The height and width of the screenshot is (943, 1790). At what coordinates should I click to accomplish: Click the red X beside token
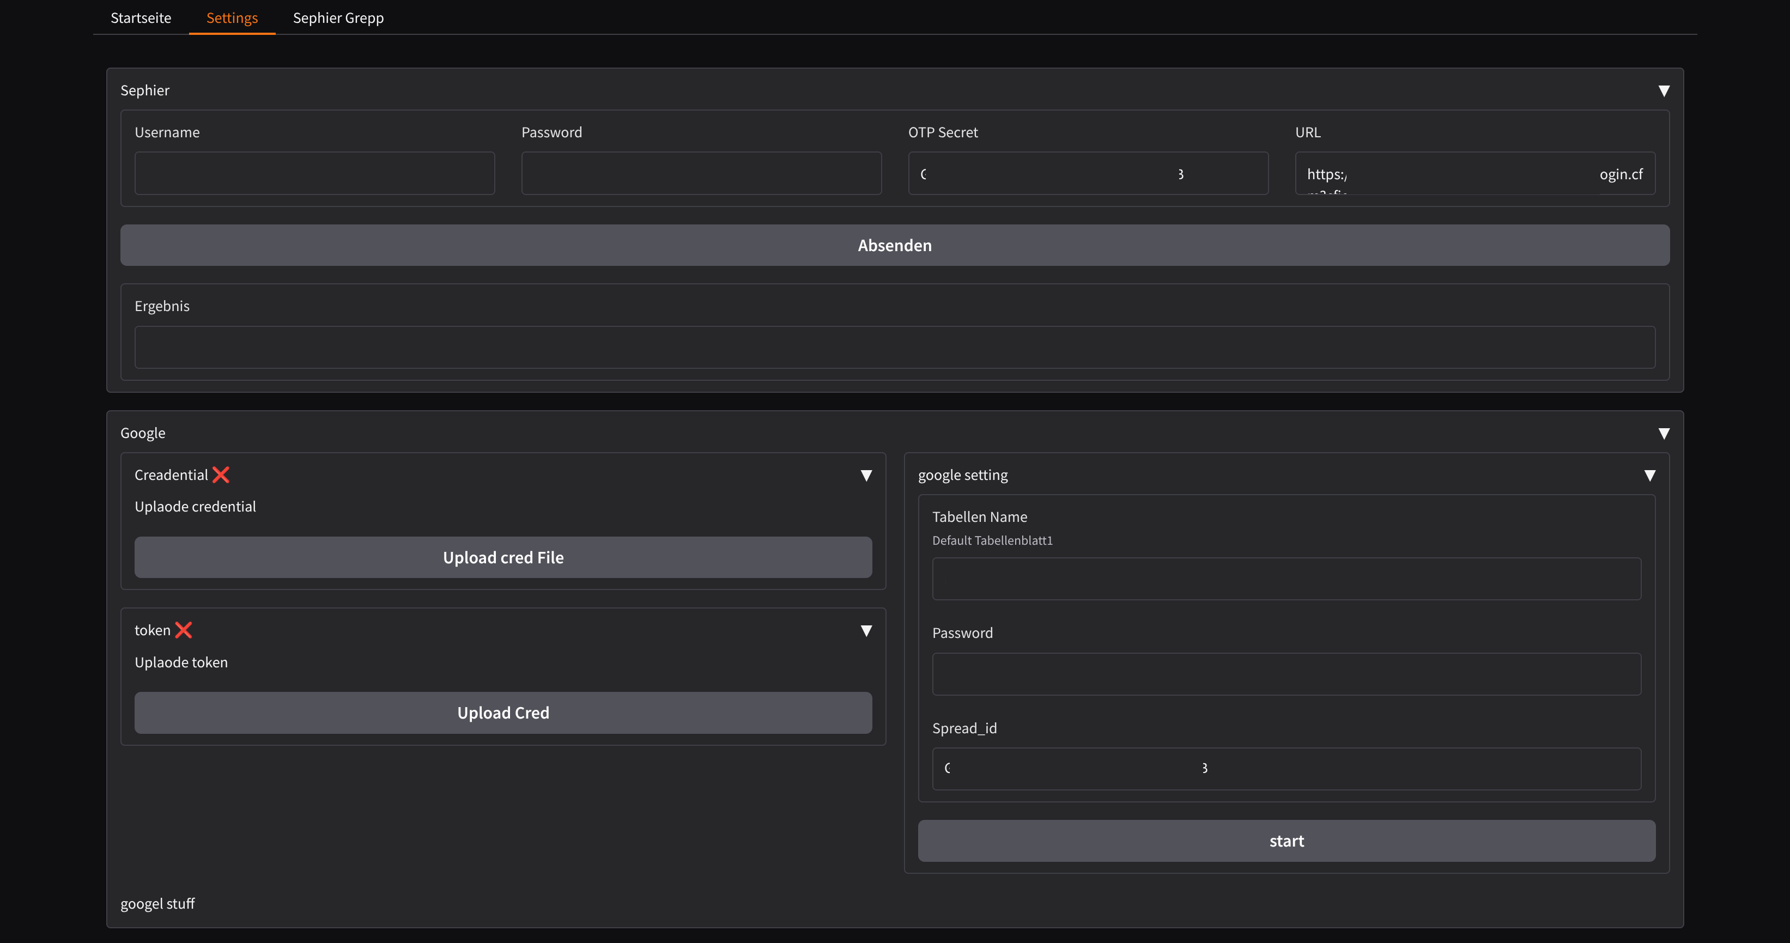pos(184,630)
